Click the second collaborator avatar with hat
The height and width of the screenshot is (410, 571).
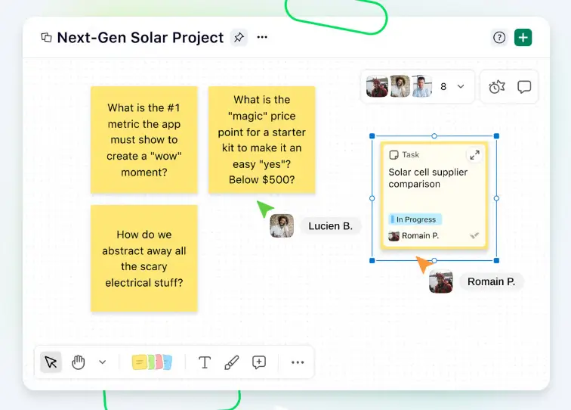pos(400,86)
